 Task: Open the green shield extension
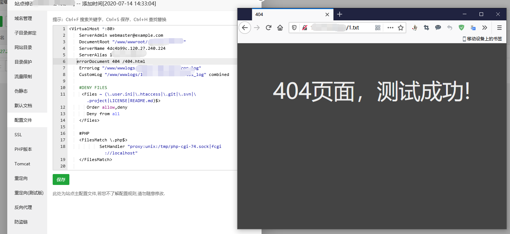(461, 28)
